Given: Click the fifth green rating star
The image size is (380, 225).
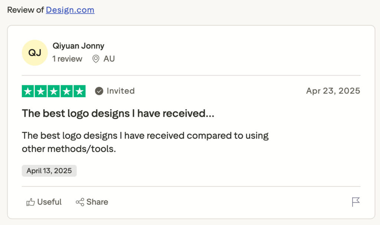Looking at the screenshot, I should pos(79,91).
